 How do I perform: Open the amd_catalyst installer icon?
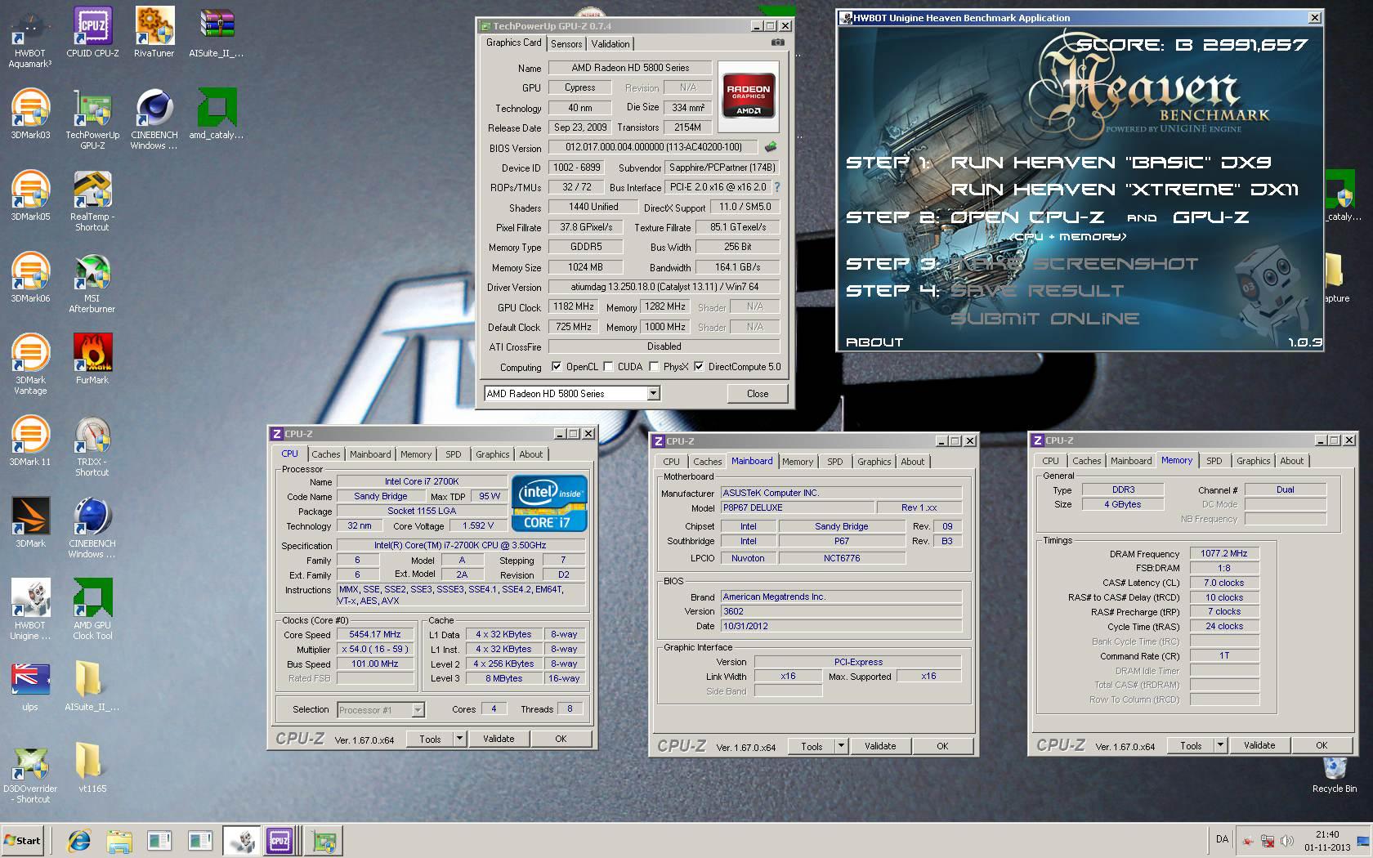pos(217,114)
